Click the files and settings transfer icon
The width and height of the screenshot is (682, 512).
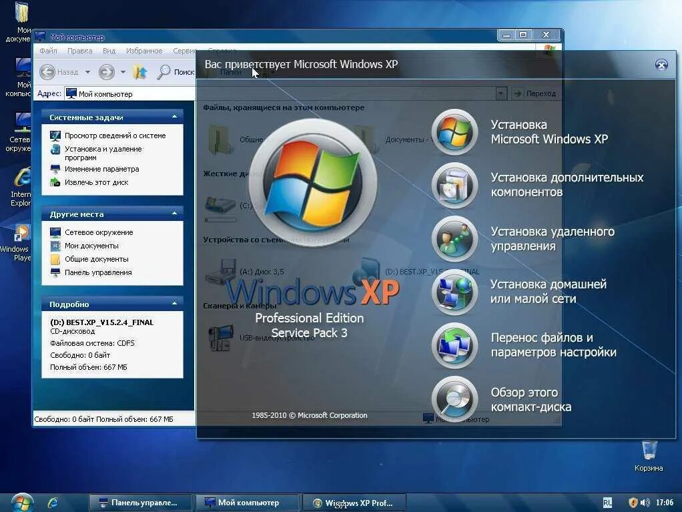click(x=454, y=345)
